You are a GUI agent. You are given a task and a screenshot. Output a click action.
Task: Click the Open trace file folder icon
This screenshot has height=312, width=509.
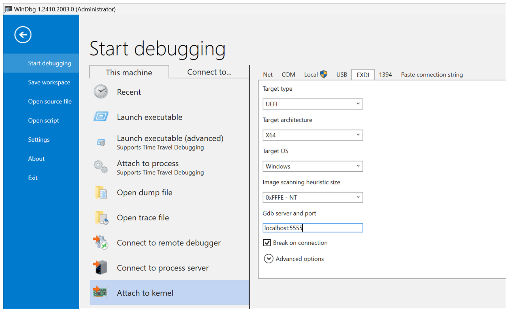click(101, 218)
